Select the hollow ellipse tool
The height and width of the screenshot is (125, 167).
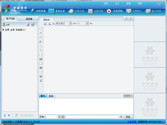click(41, 72)
